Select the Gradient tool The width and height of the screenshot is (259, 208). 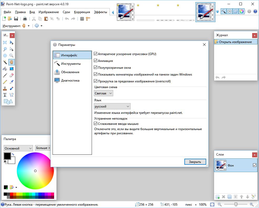click(x=11, y=69)
